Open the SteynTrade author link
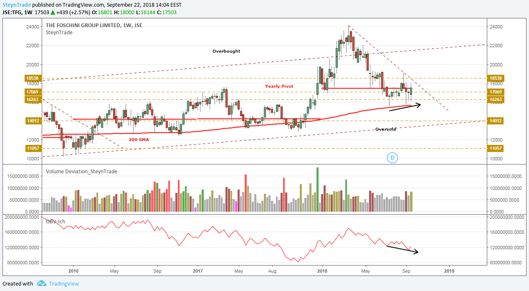 point(16,4)
